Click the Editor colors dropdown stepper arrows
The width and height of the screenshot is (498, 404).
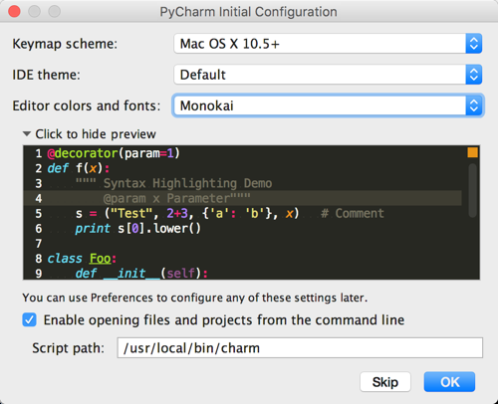[474, 105]
